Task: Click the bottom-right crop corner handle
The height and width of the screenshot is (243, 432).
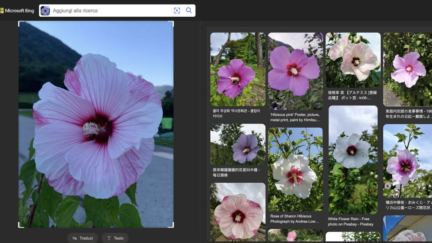Action: coord(173,226)
